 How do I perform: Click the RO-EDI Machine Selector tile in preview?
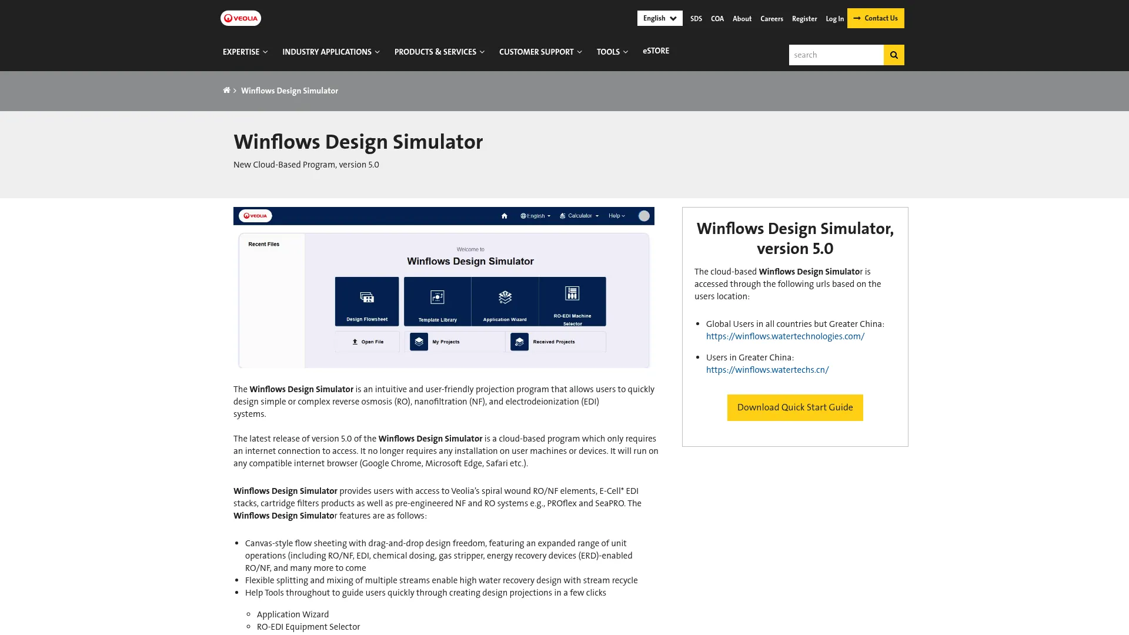[x=572, y=301]
